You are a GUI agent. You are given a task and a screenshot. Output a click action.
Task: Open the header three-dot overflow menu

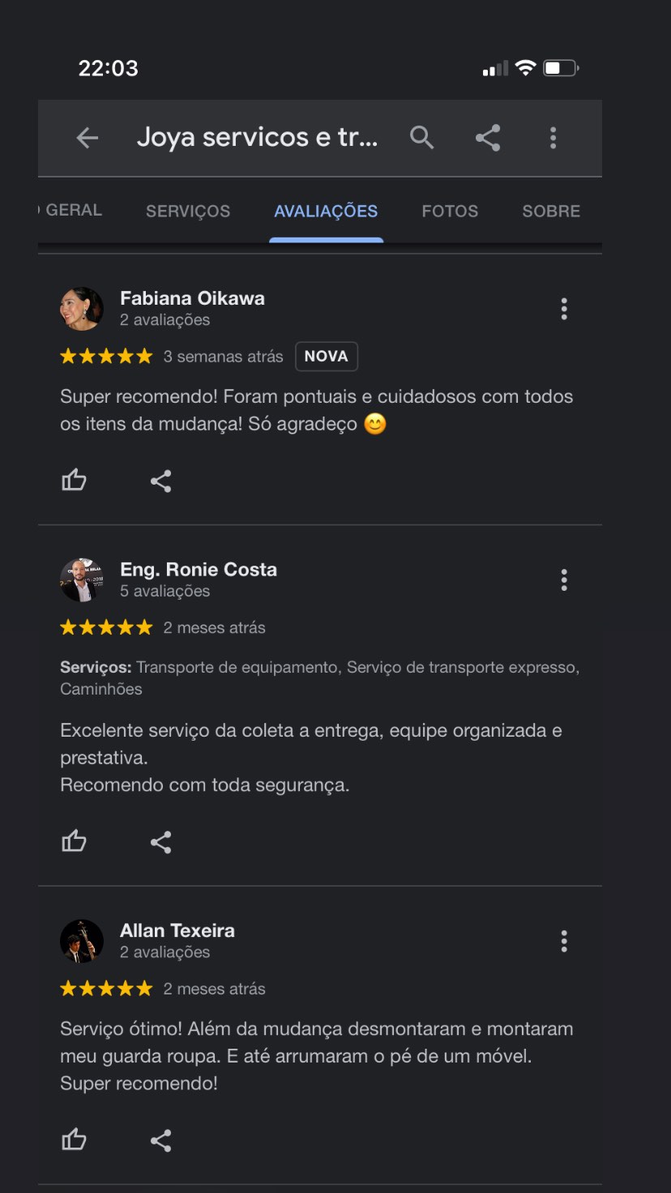[553, 138]
